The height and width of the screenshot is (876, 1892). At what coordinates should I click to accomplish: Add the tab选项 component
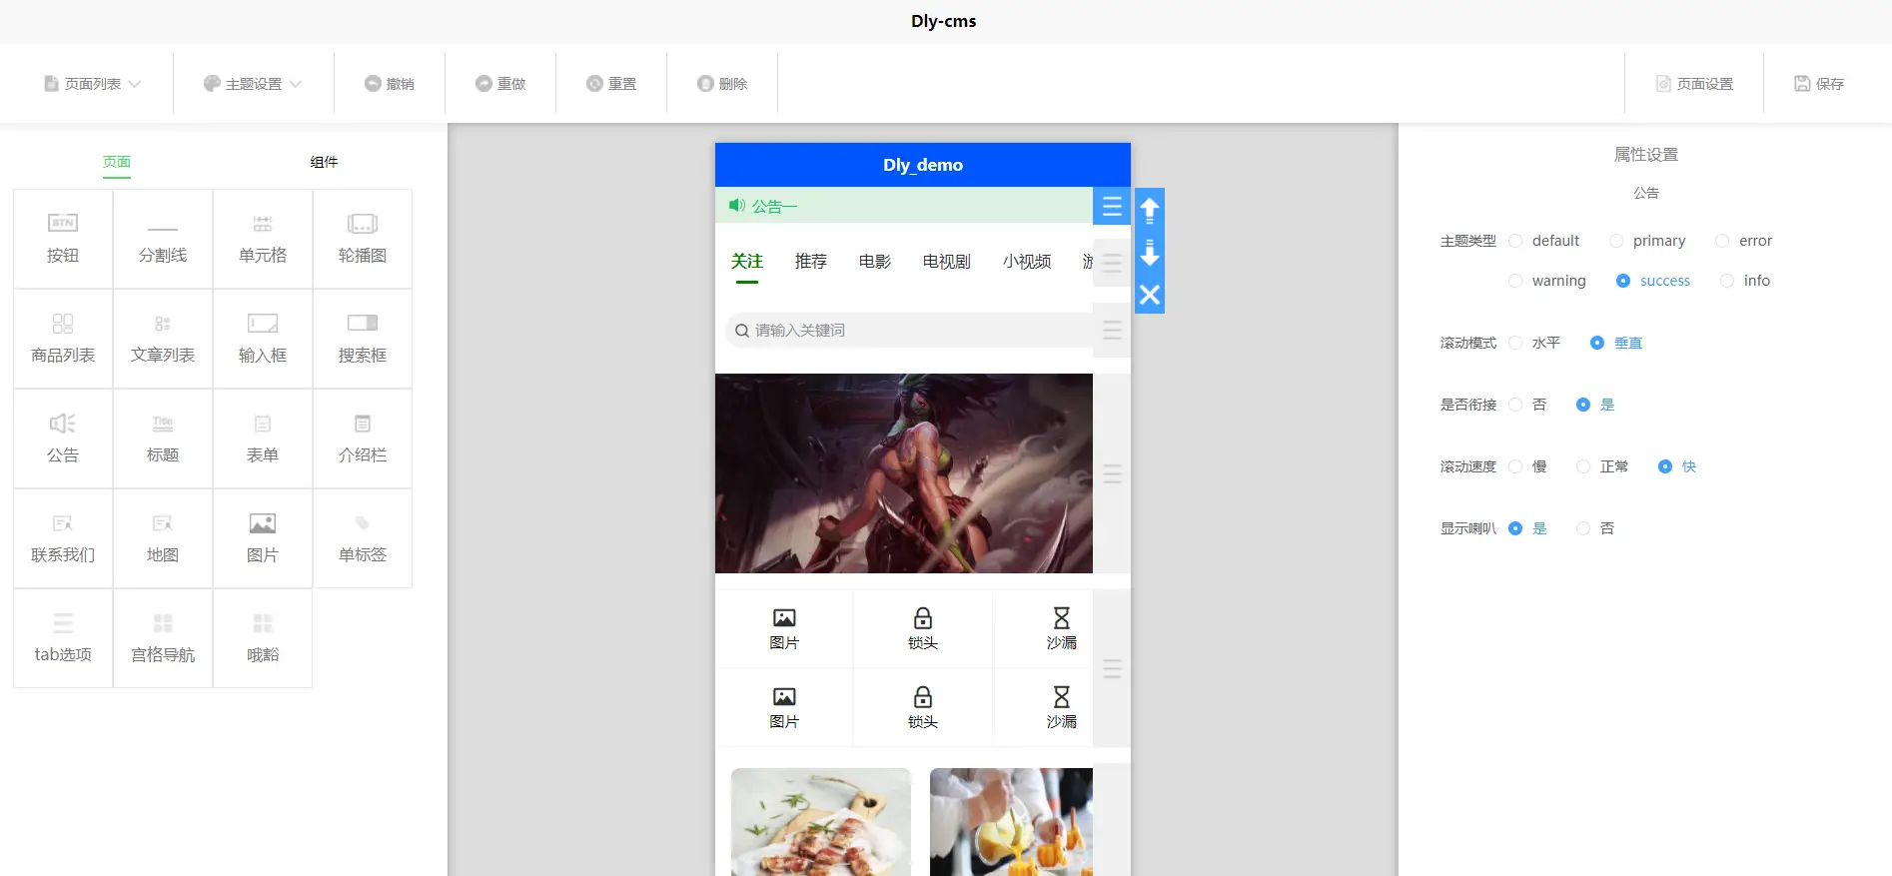tap(63, 638)
